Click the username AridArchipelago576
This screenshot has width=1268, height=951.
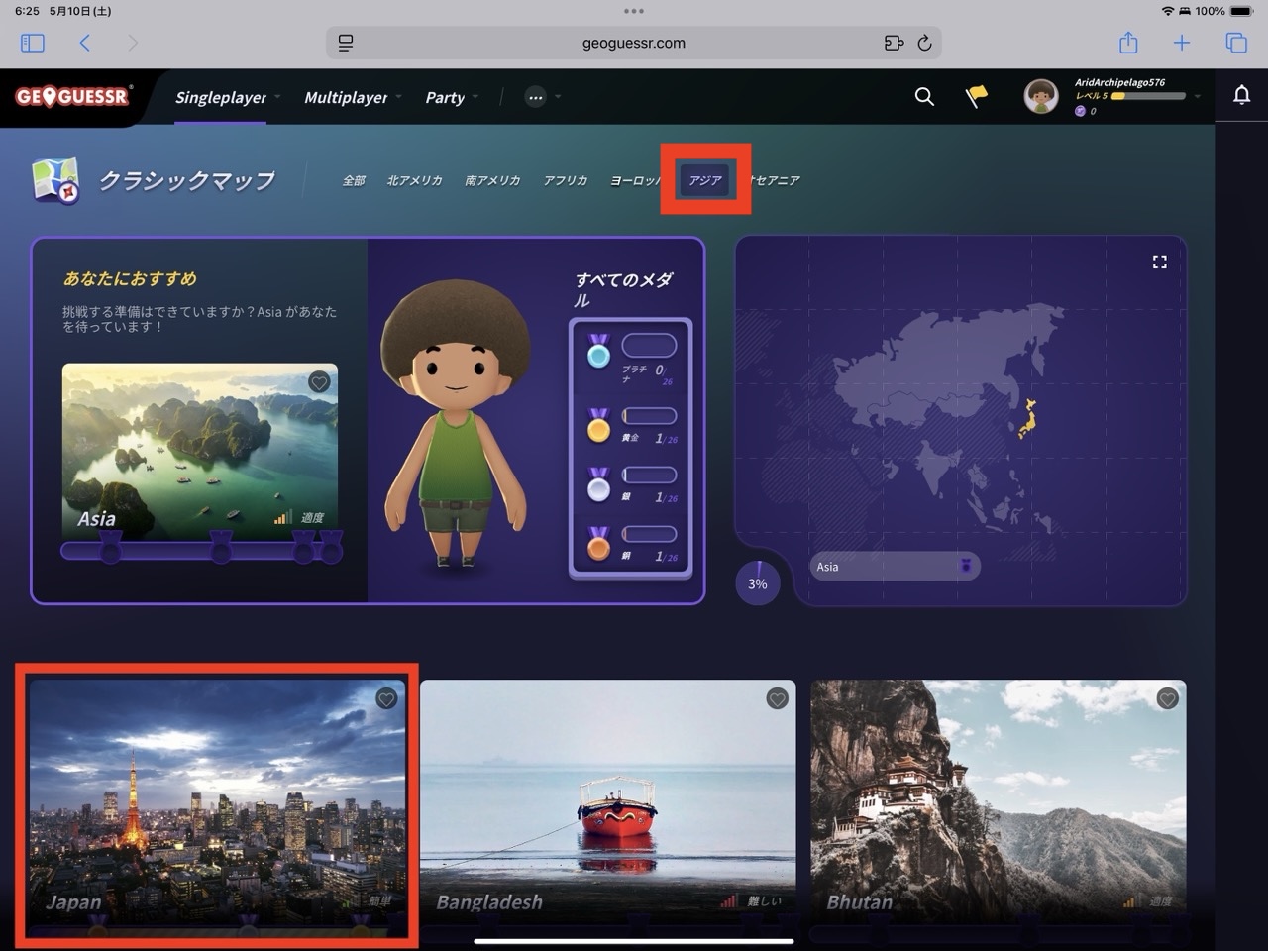(x=1119, y=82)
